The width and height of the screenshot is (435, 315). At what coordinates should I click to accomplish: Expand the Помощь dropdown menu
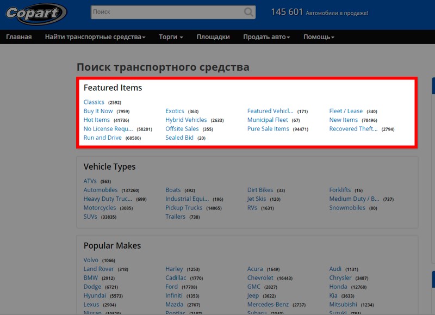pos(319,37)
